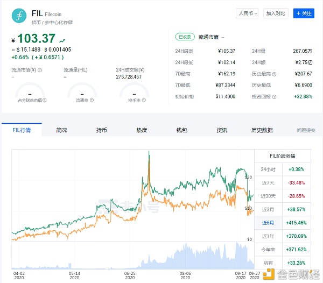Image resolution: width=323 pixels, height=283 pixels.
Task: Switch to the 资讯 tab
Action: [x=222, y=130]
